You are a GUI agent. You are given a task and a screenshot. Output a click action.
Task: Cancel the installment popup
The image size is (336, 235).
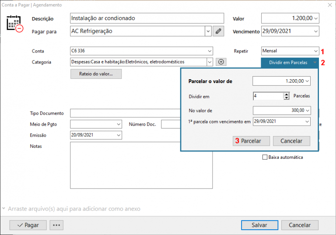tap(291, 141)
